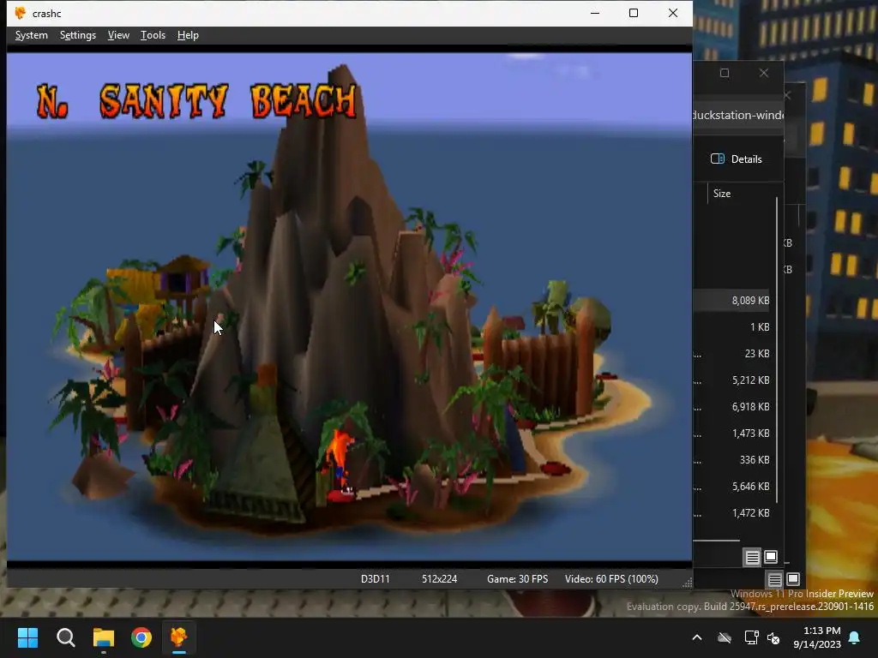Click the Game: 30 FPS status entry
This screenshot has width=878, height=658.
tap(517, 579)
